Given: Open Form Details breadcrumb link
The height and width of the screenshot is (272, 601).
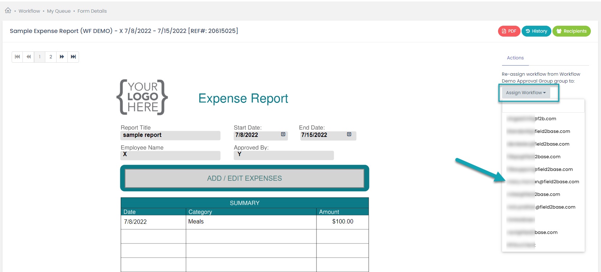Looking at the screenshot, I should (x=92, y=11).
